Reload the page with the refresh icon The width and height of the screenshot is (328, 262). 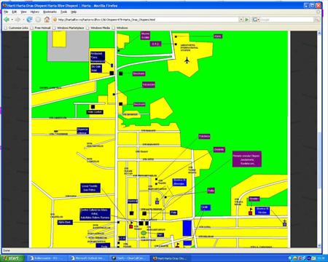tap(29, 20)
